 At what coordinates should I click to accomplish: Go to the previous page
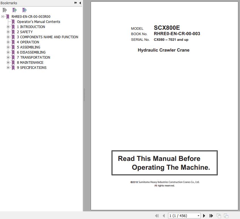[164, 216]
